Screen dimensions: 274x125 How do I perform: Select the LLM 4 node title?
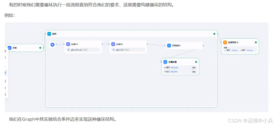[74, 44]
